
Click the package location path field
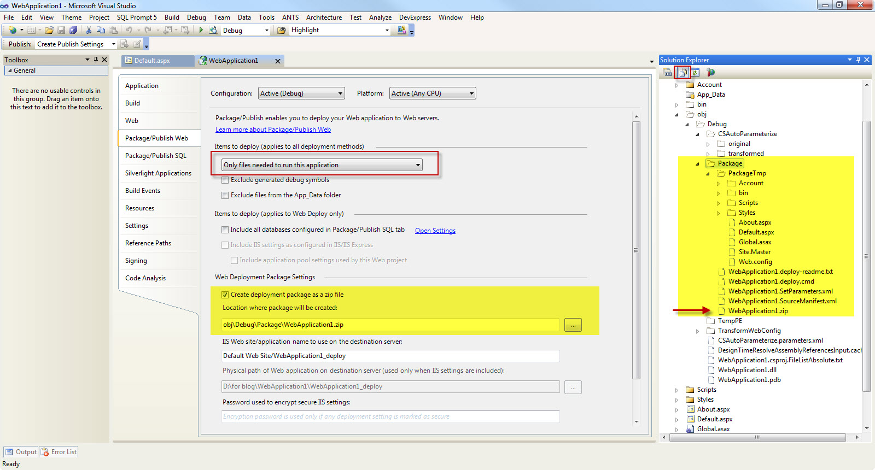(390, 325)
